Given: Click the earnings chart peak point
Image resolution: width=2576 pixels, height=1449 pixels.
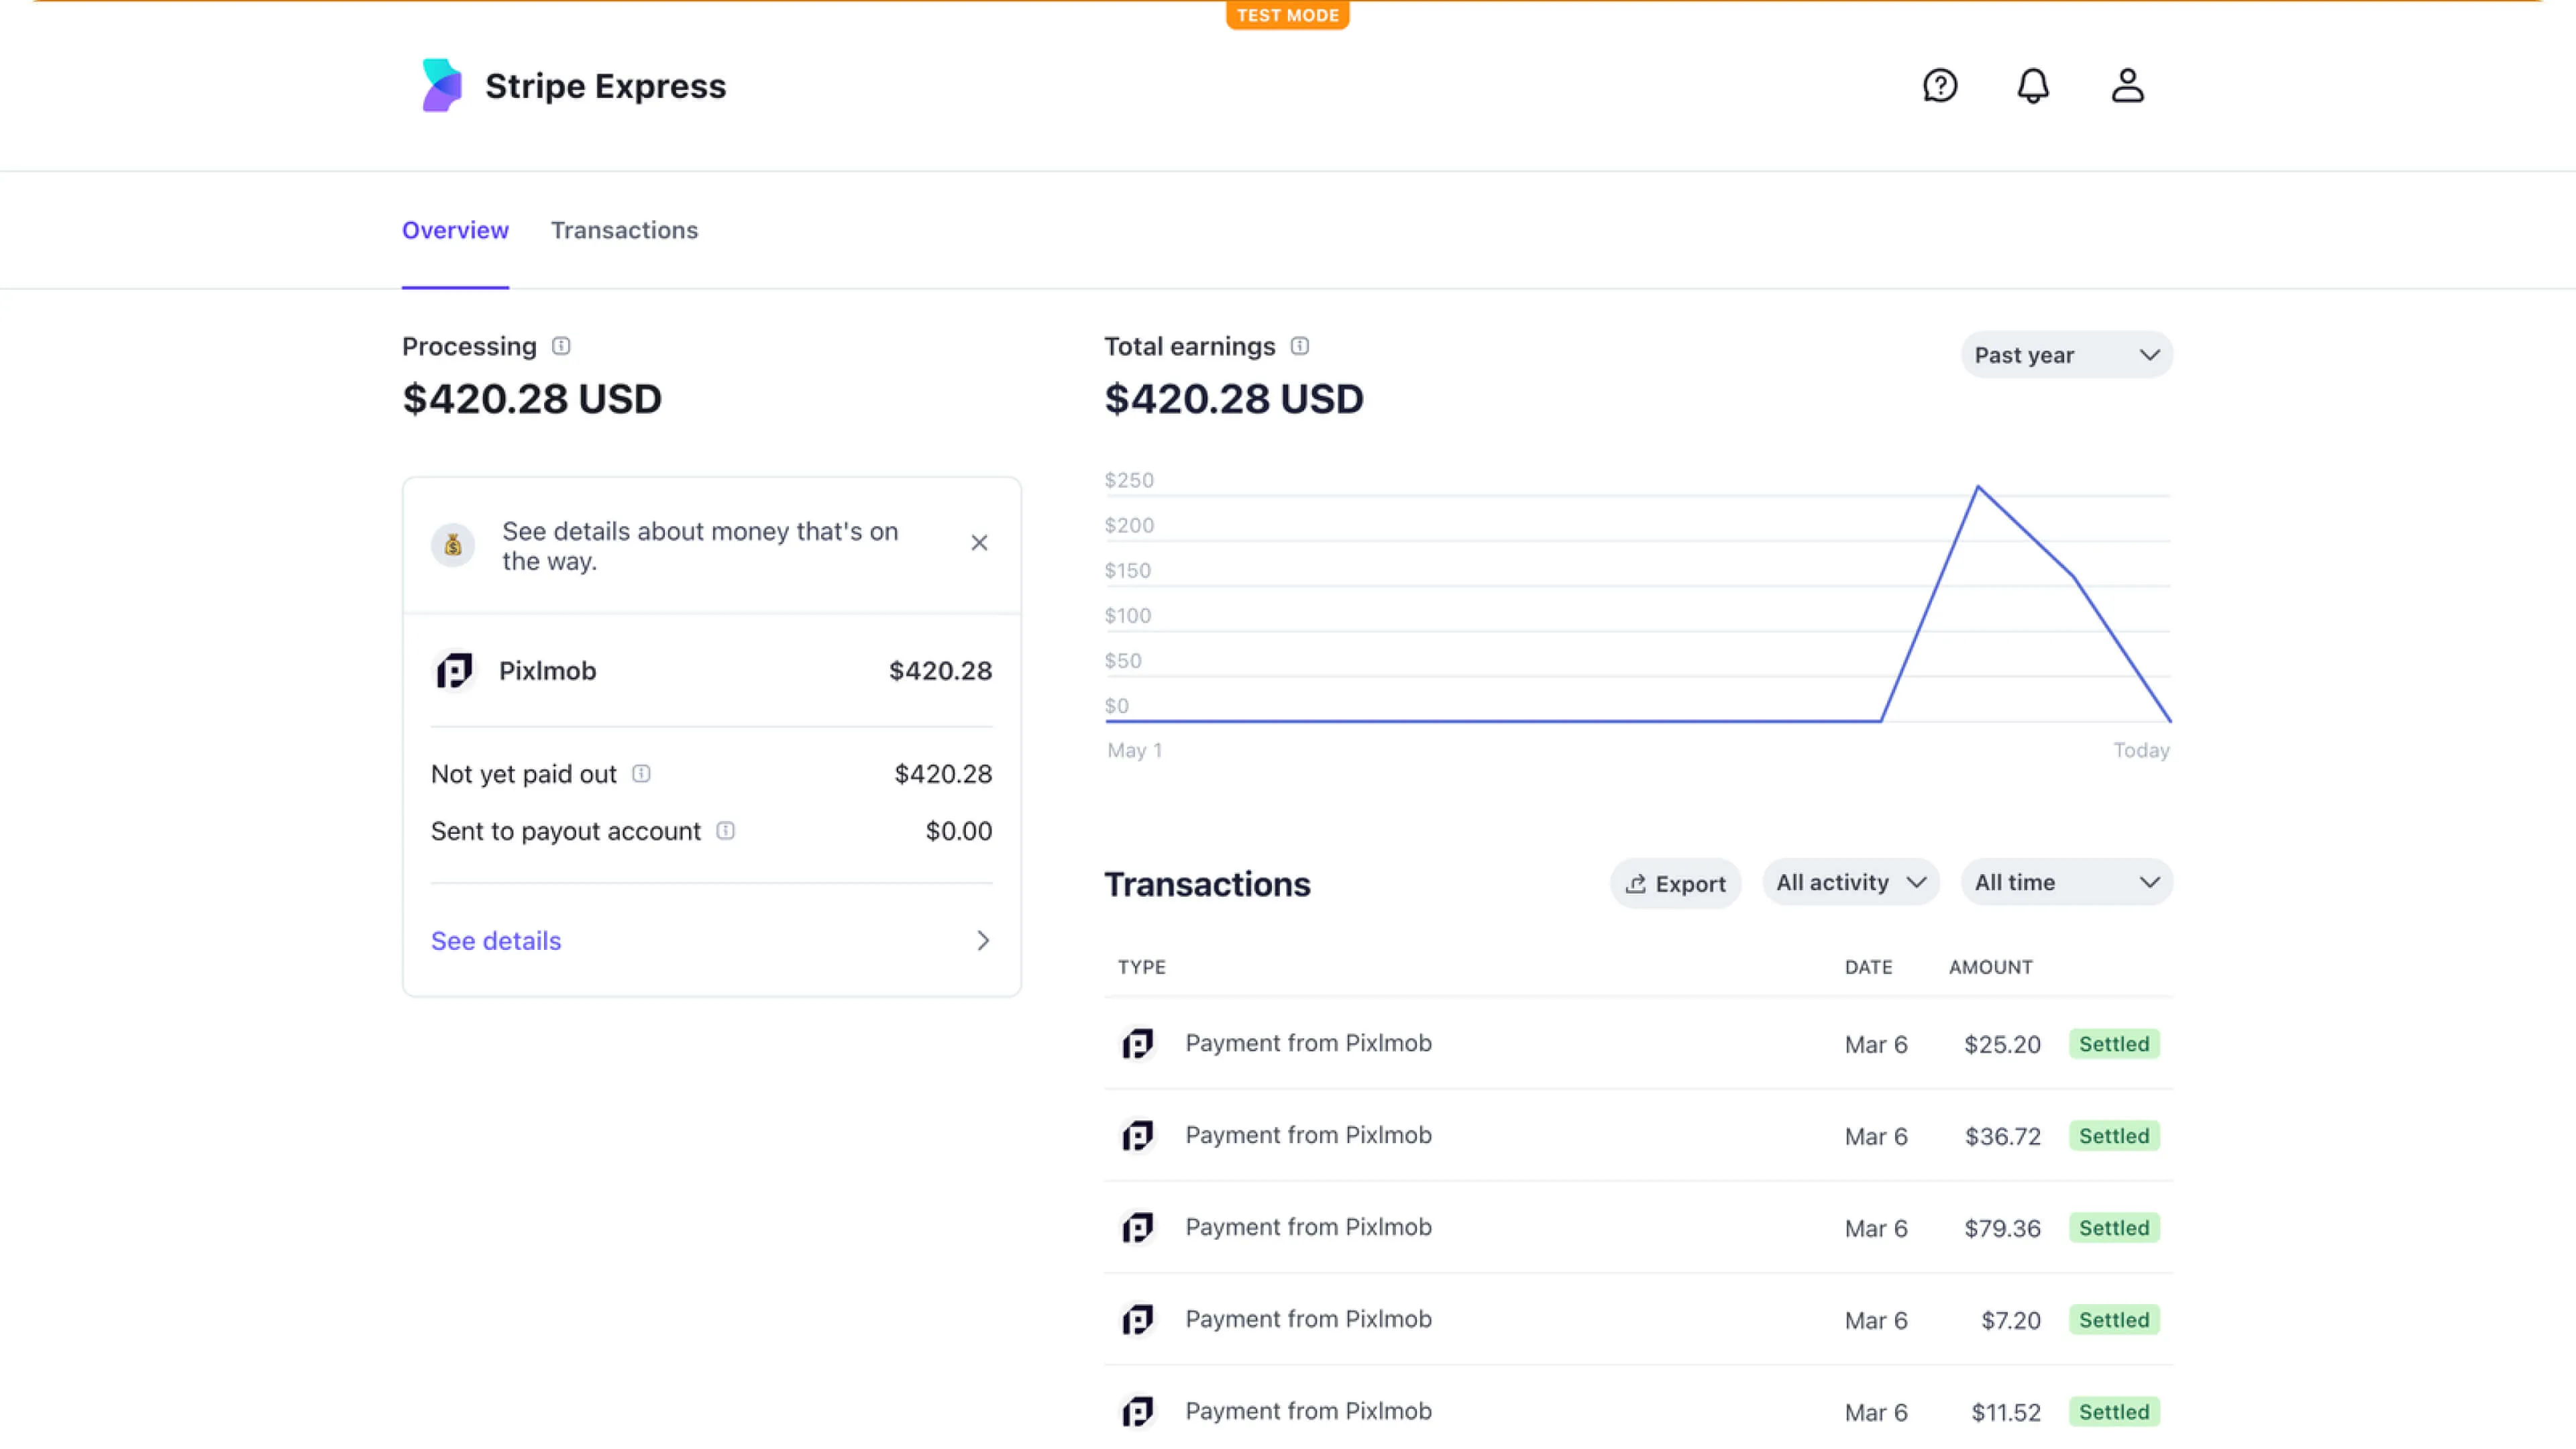Looking at the screenshot, I should pyautogui.click(x=1977, y=487).
